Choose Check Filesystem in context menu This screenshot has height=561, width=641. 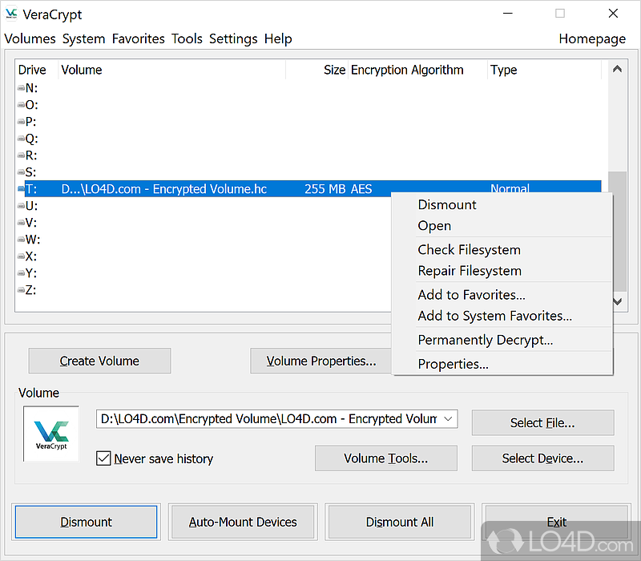click(469, 250)
